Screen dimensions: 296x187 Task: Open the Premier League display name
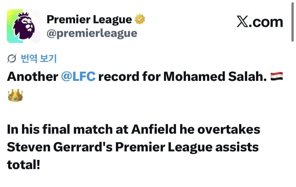pos(89,20)
